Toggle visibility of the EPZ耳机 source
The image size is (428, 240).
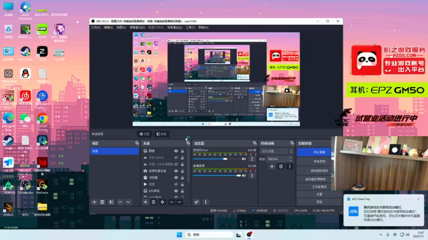click(x=176, y=191)
